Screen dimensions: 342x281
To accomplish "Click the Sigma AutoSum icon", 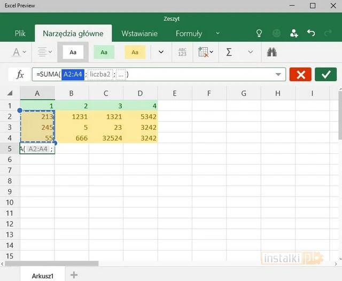I will [x=229, y=52].
